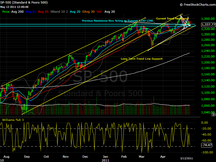Click the 1,300.00 price axis label
Viewport: 216px width, 162px height.
click(208, 34)
